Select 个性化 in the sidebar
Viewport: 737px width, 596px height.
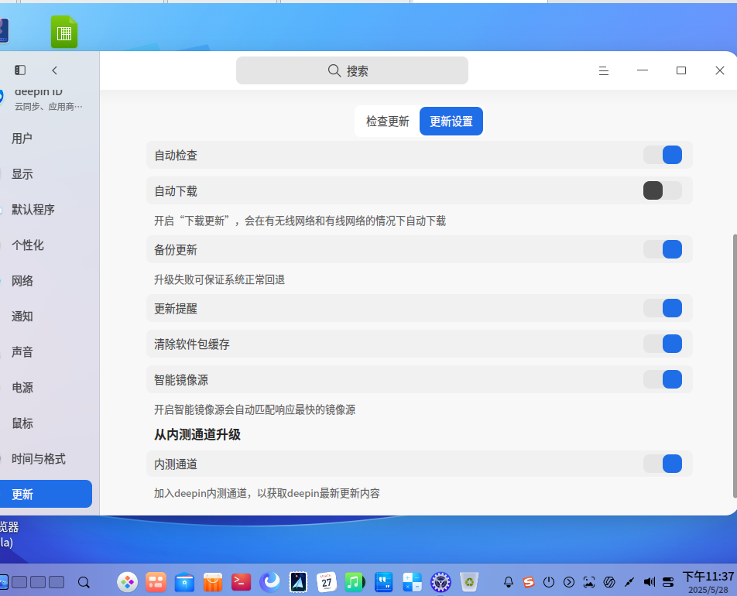tap(46, 245)
